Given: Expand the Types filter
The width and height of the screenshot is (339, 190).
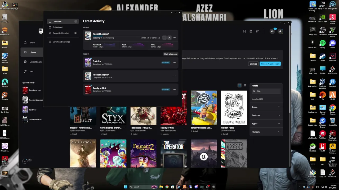Looking at the screenshot, I should [266, 123].
